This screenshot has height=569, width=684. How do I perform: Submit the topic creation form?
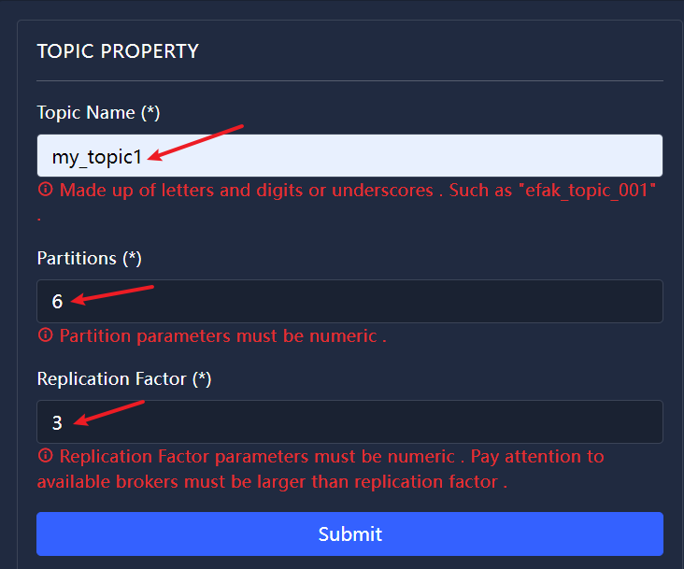(x=349, y=534)
